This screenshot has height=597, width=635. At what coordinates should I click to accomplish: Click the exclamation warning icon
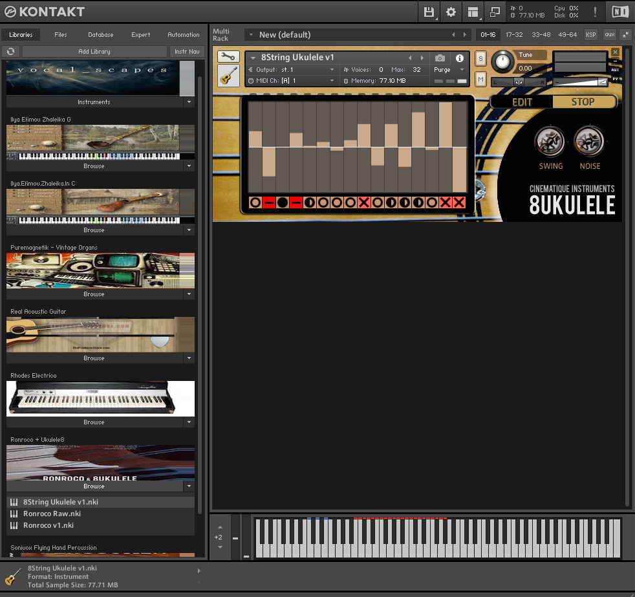tap(595, 12)
